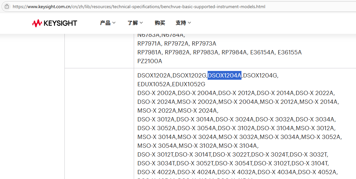The image size is (356, 179).
Task: Click the DSO-X 4052A model text
Action: pos(317,173)
